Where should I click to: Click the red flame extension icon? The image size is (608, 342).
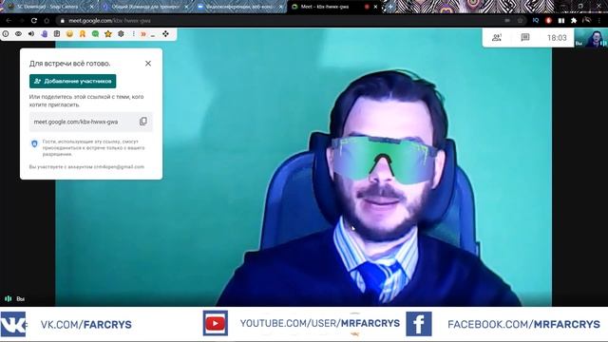tap(548, 21)
